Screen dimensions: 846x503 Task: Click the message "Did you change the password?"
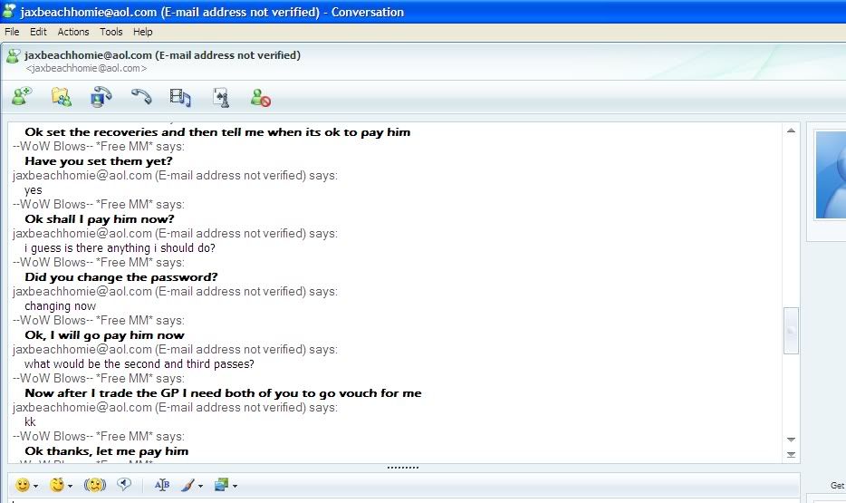click(120, 276)
